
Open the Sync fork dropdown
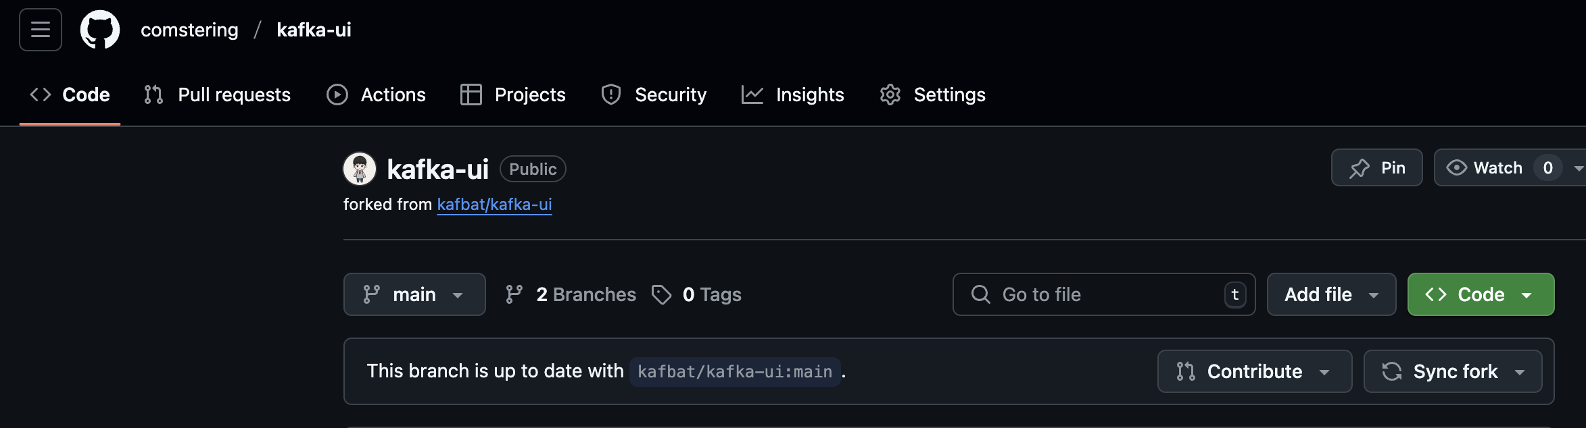(1453, 371)
